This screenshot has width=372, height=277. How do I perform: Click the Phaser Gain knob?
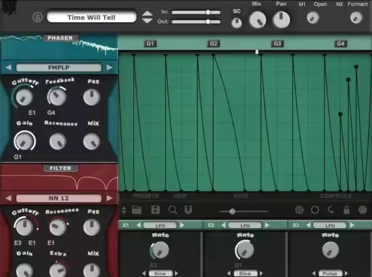[24, 141]
